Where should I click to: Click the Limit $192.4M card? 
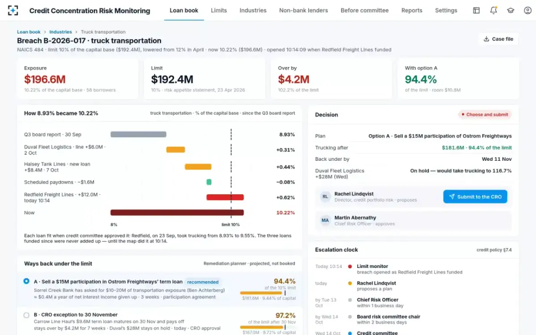[205, 79]
